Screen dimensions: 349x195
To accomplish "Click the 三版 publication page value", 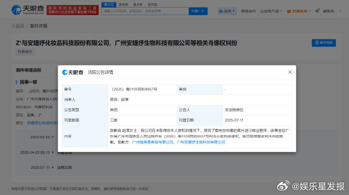I will [x=114, y=120].
